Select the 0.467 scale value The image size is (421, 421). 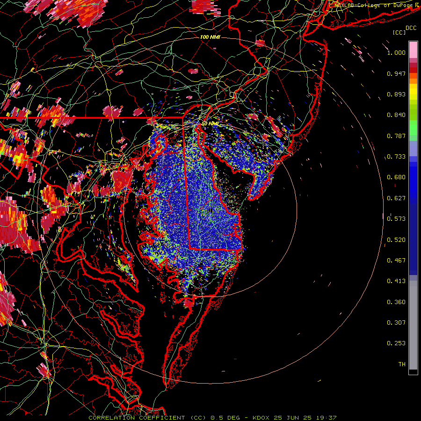pos(396,261)
